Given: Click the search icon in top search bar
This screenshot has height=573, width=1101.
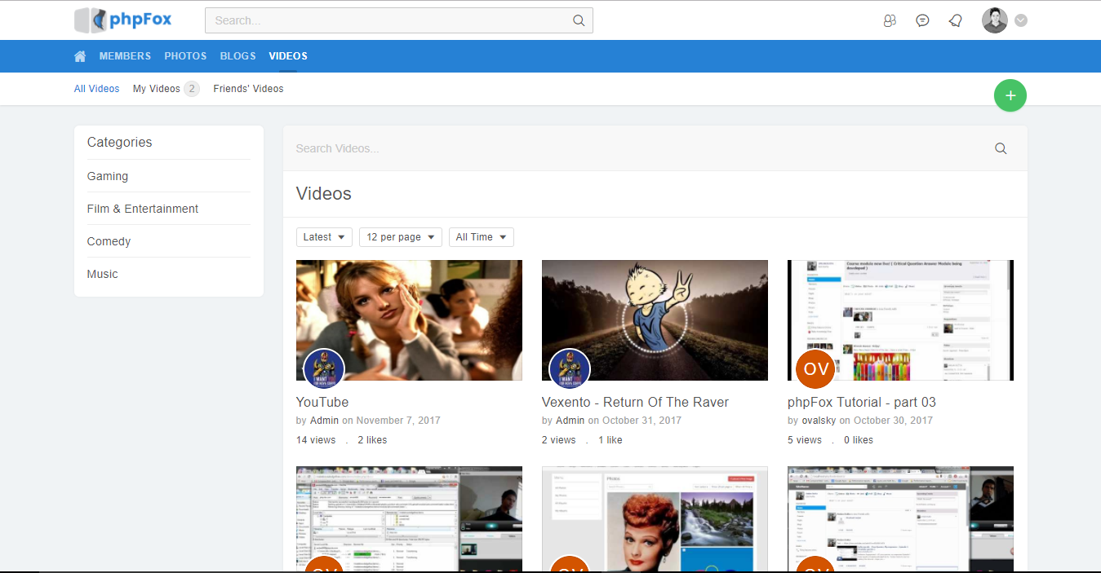Looking at the screenshot, I should [579, 20].
